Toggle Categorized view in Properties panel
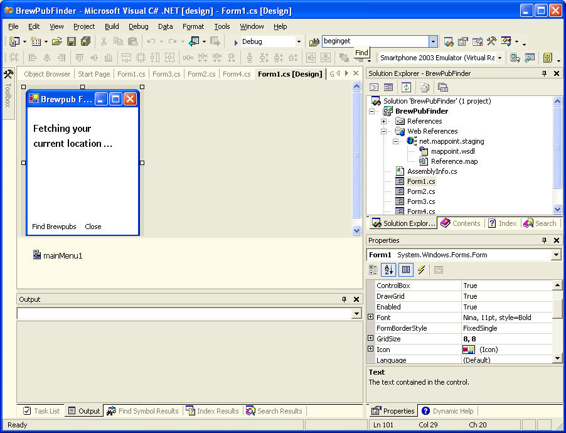566x433 pixels. 373,270
